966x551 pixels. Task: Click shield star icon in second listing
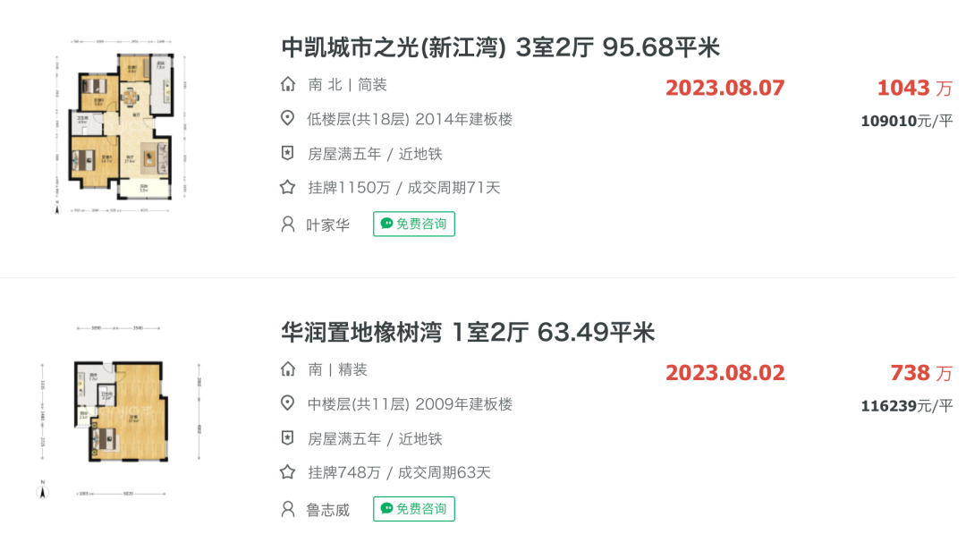(x=288, y=437)
